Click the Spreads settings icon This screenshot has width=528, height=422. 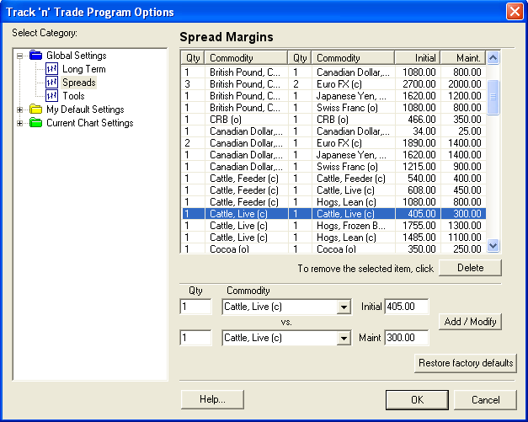pos(51,83)
